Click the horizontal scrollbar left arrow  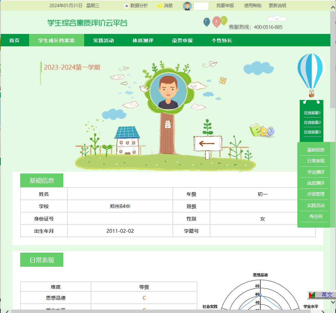coord(7,312)
